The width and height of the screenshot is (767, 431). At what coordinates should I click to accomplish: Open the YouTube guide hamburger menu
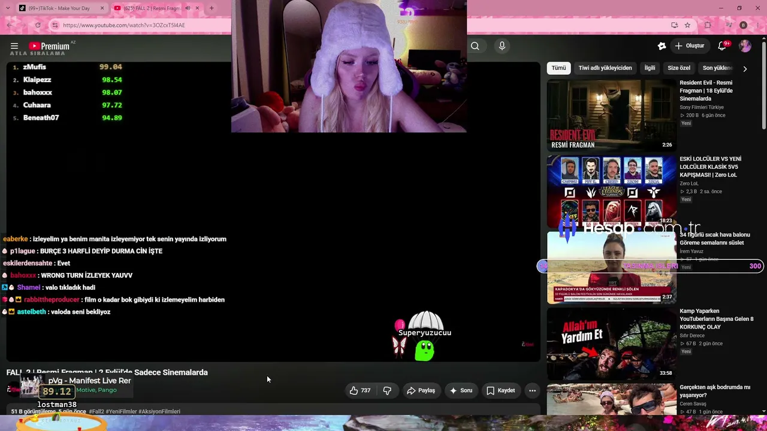14,46
